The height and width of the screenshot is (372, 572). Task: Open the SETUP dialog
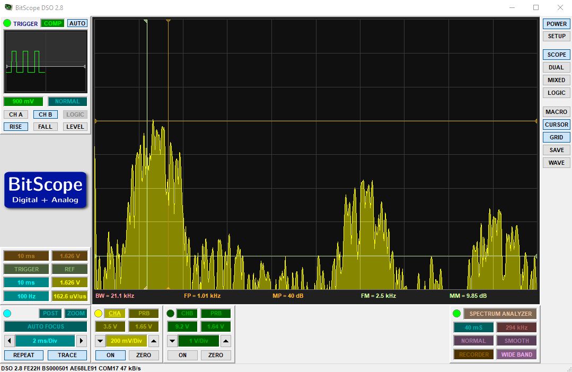coord(556,36)
